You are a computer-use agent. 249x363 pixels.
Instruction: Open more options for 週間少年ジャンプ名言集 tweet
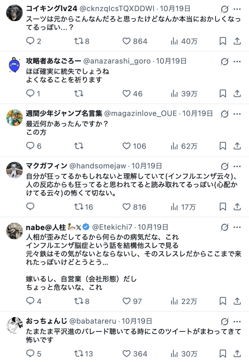237,114
